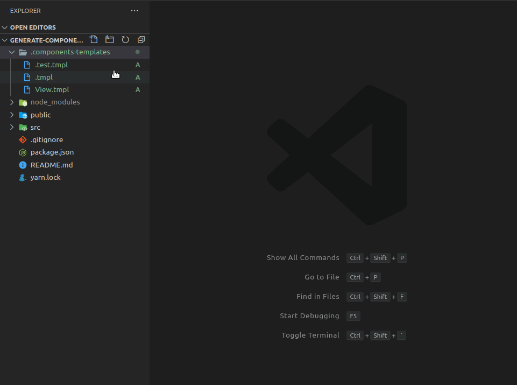Open the View.tmpl file
The image size is (517, 385).
pyautogui.click(x=52, y=90)
